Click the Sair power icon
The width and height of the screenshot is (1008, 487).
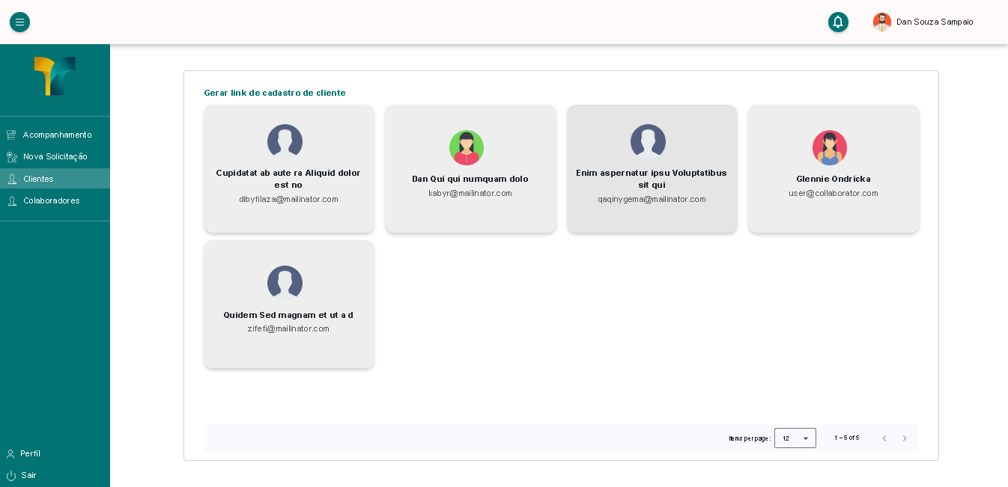pyautogui.click(x=10, y=476)
